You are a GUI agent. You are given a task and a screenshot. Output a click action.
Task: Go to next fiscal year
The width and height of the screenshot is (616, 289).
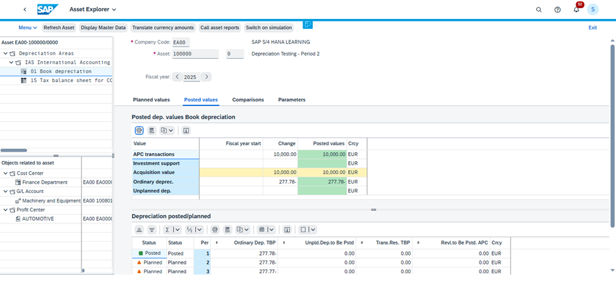tap(207, 77)
